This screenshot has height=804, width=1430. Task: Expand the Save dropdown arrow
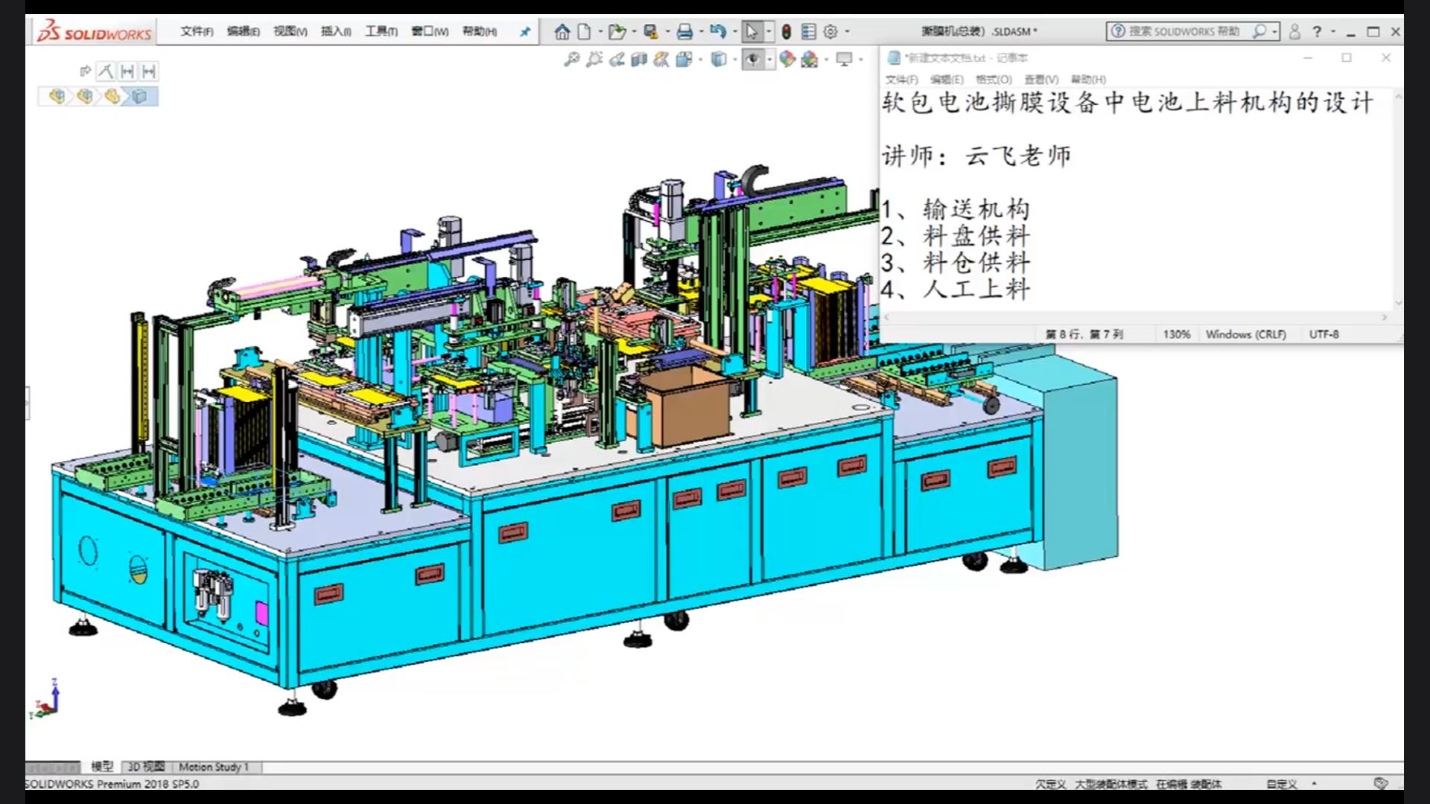click(x=667, y=31)
